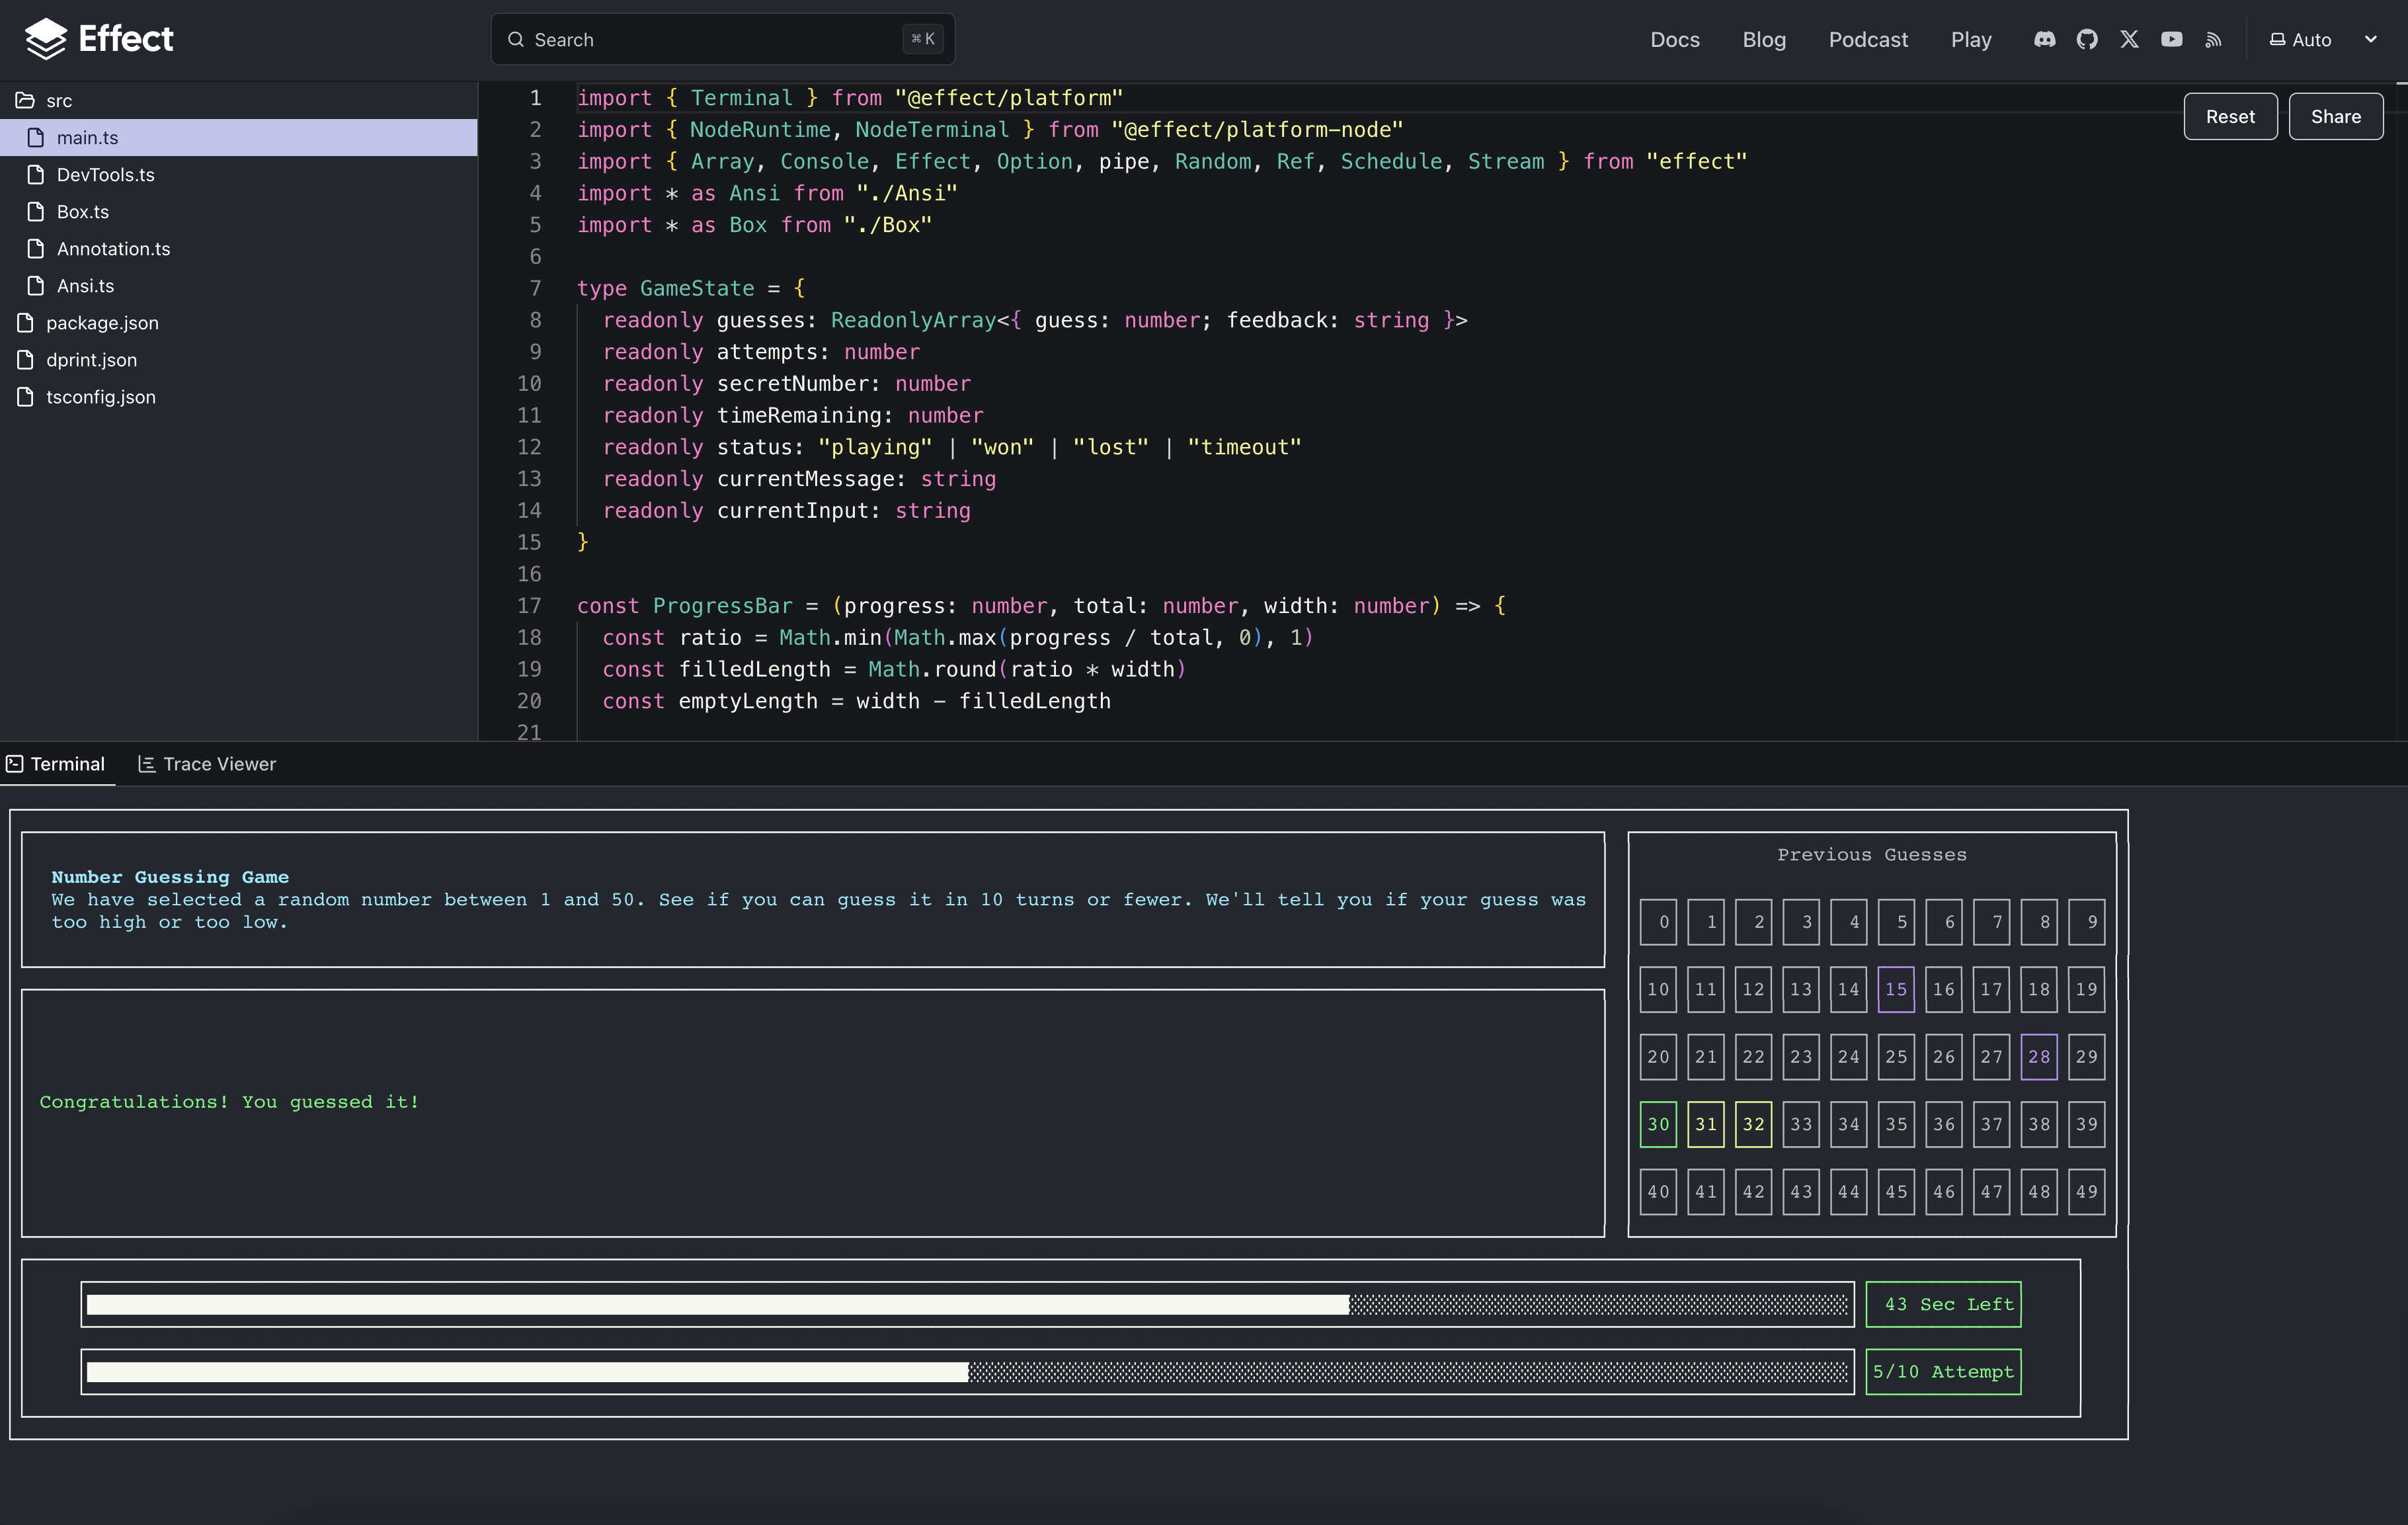Click inside the search input field

[x=700, y=39]
